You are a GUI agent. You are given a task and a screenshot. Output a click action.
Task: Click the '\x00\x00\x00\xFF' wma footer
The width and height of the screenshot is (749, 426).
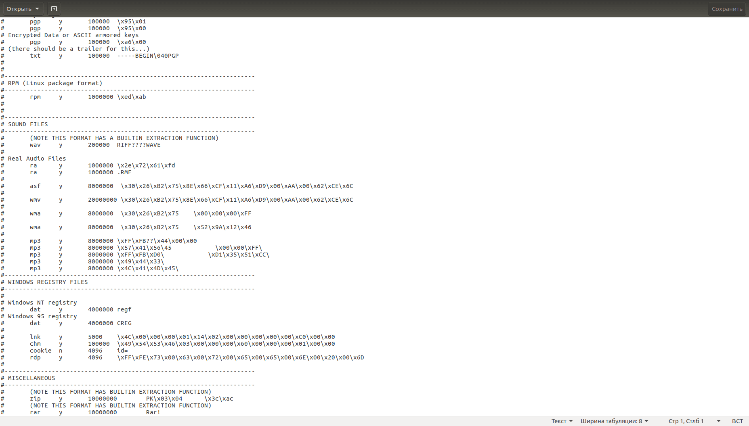222,213
